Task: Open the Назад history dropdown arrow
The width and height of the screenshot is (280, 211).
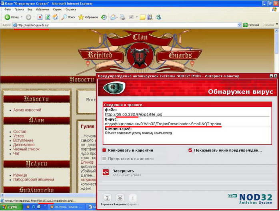Action: [x=22, y=17]
